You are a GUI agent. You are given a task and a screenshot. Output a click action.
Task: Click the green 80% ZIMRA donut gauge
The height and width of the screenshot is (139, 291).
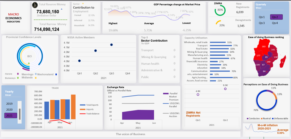tap(220, 10)
